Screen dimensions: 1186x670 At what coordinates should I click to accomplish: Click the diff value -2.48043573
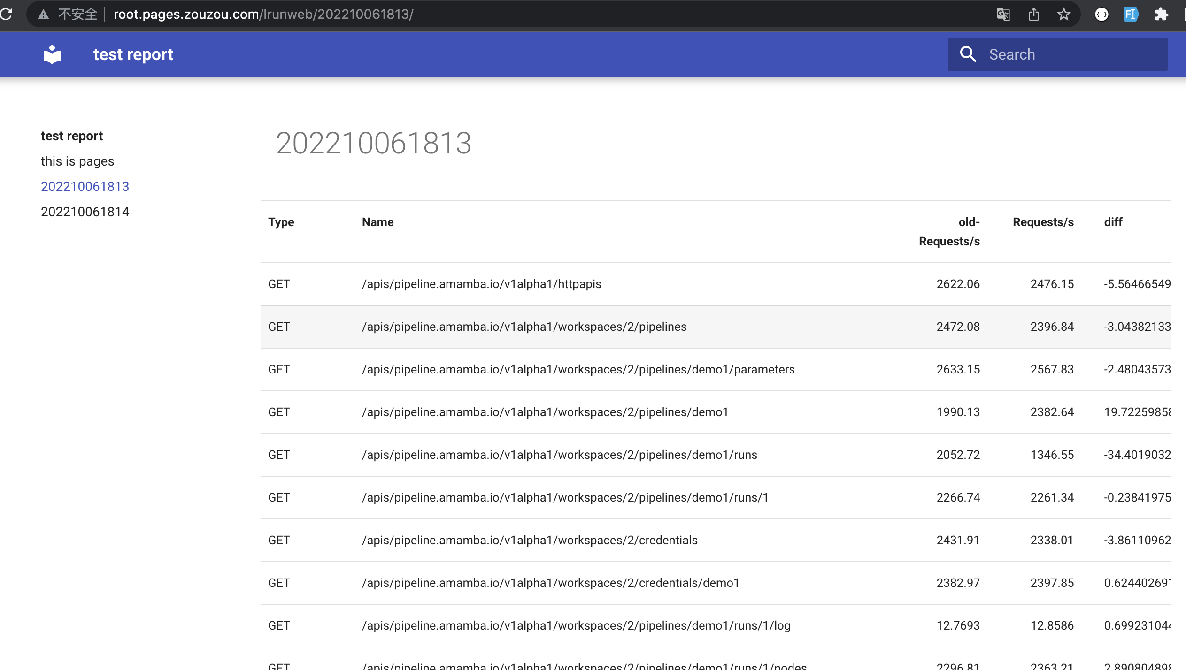tap(1137, 369)
